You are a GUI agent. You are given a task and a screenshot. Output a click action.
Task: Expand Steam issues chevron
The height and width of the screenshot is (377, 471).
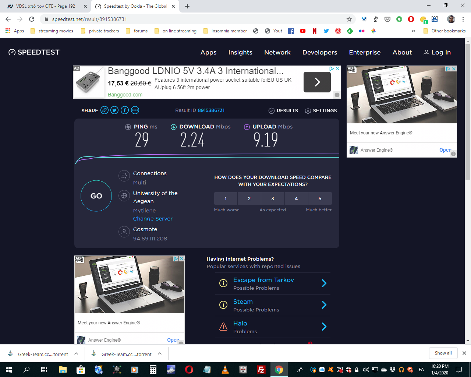coord(324,305)
